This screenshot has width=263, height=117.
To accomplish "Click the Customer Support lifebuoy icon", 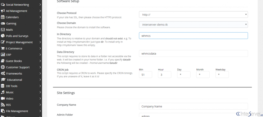I will [x=3, y=67].
